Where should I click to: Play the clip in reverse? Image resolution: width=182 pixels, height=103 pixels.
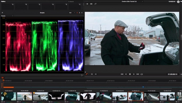126,74
